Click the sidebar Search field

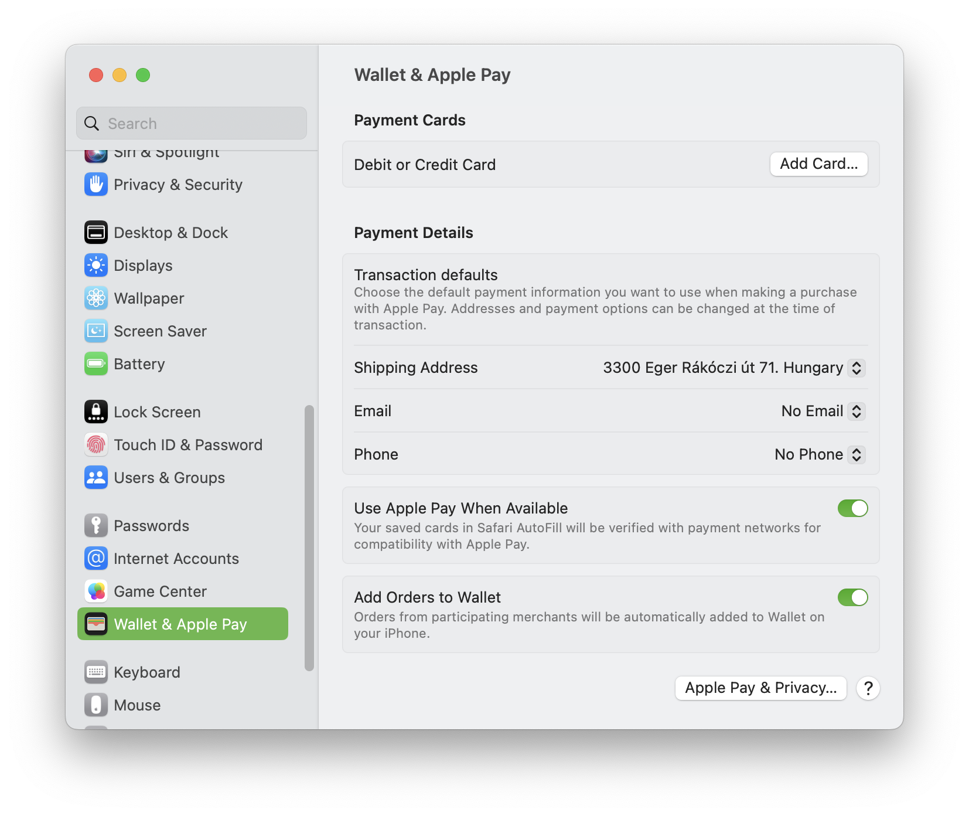192,123
